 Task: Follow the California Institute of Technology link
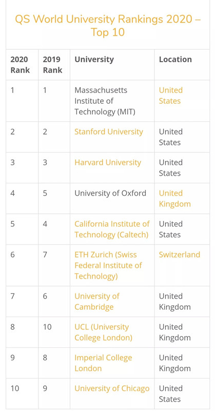click(x=112, y=229)
